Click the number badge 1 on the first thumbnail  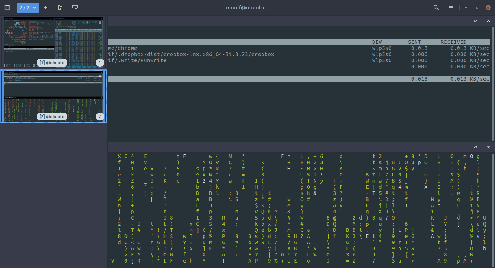tap(100, 62)
